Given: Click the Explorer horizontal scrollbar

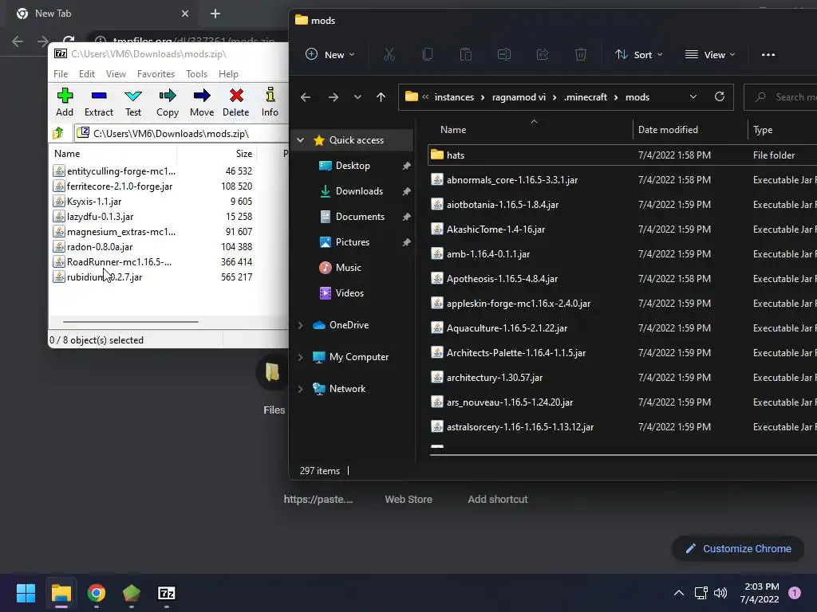Looking at the screenshot, I should click(x=623, y=454).
